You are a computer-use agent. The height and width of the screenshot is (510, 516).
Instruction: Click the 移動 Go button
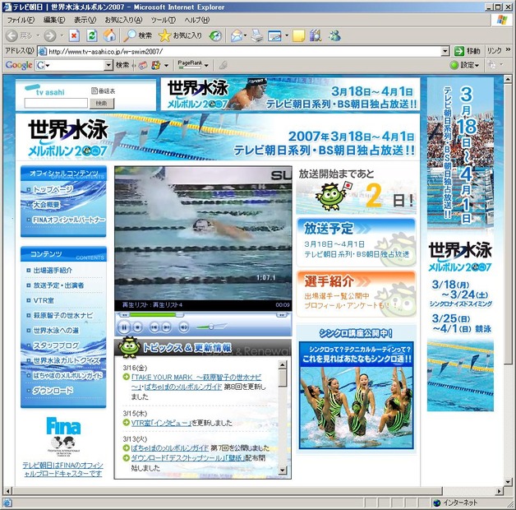(468, 51)
